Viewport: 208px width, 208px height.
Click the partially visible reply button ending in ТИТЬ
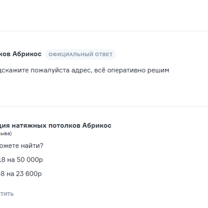pos(7,194)
